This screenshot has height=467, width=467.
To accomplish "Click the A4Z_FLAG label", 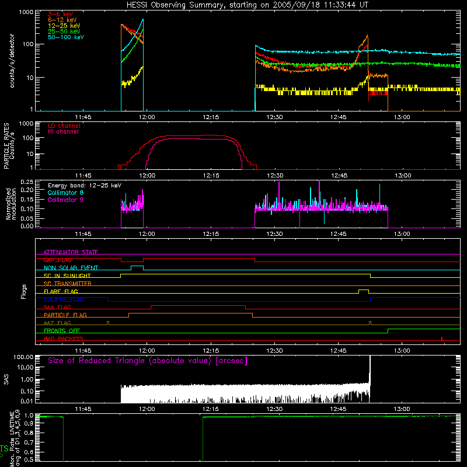I will tap(57, 323).
